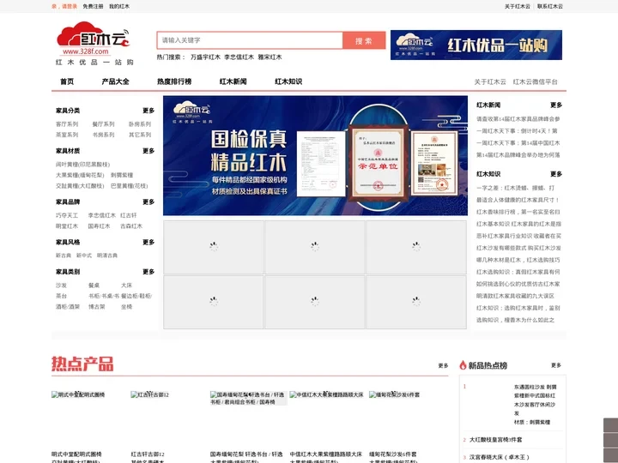Choose the 阔叶黄檀(印尼黑酸枝) material
Image resolution: width=618 pixels, height=463 pixels.
pyautogui.click(x=82, y=165)
